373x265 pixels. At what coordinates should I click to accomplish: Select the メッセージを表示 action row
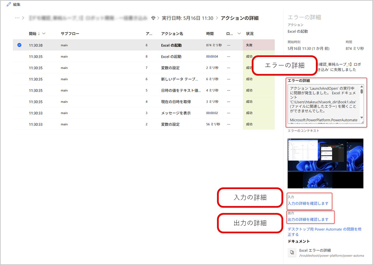click(144, 113)
